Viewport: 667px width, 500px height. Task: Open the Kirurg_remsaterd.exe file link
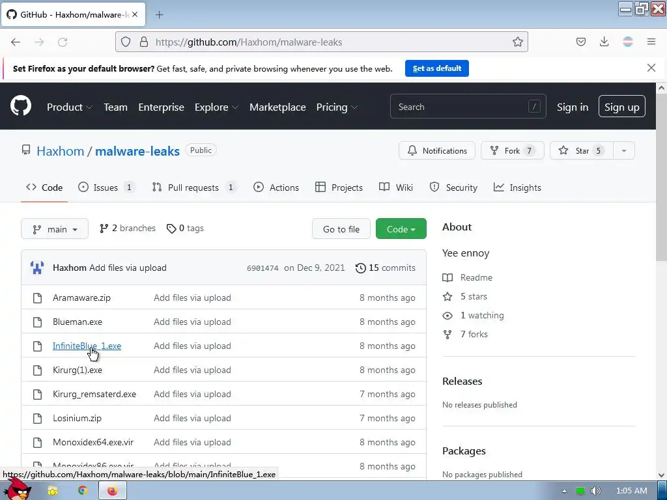coord(94,394)
